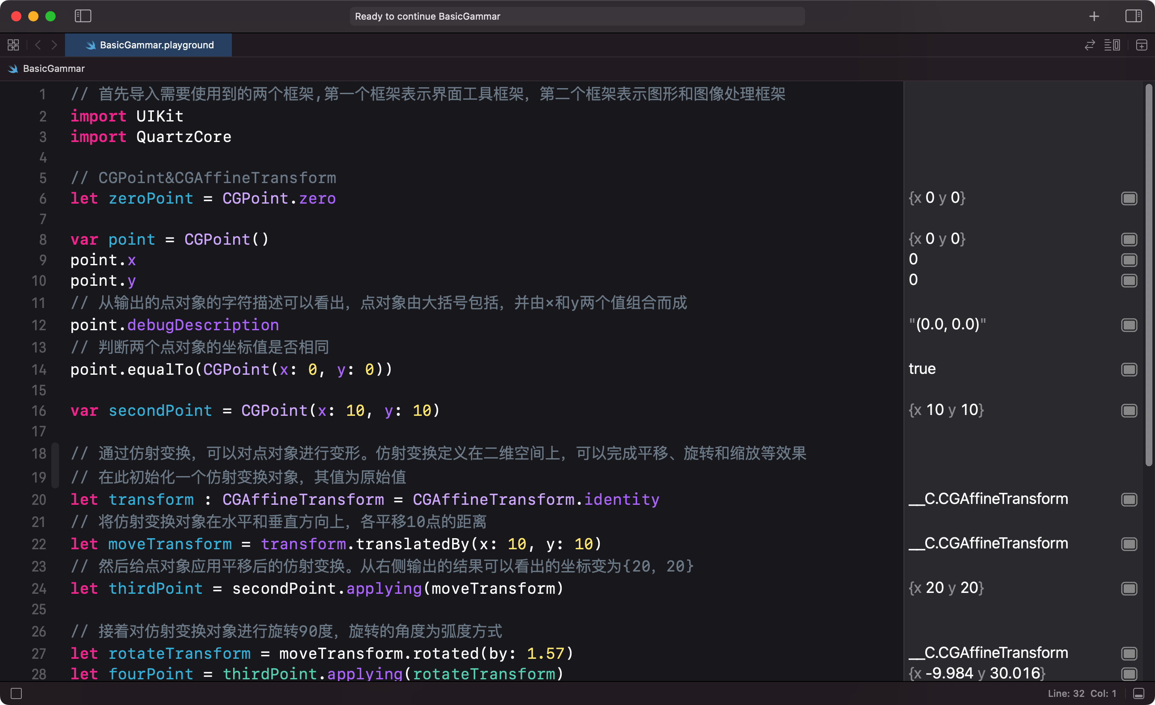Viewport: 1155px width, 705px height.
Task: Click the plus Library button
Action: click(x=1094, y=16)
